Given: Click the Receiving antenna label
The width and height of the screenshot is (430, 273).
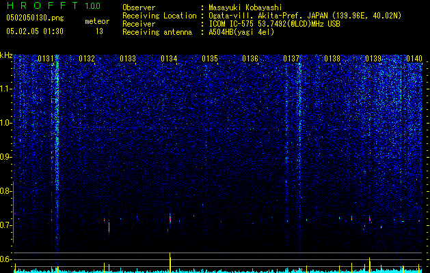Looking at the screenshot, I should (x=157, y=32).
